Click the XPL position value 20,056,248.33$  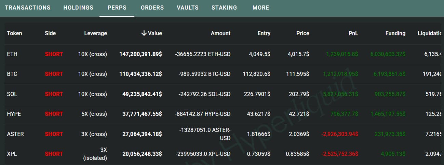(x=142, y=154)
